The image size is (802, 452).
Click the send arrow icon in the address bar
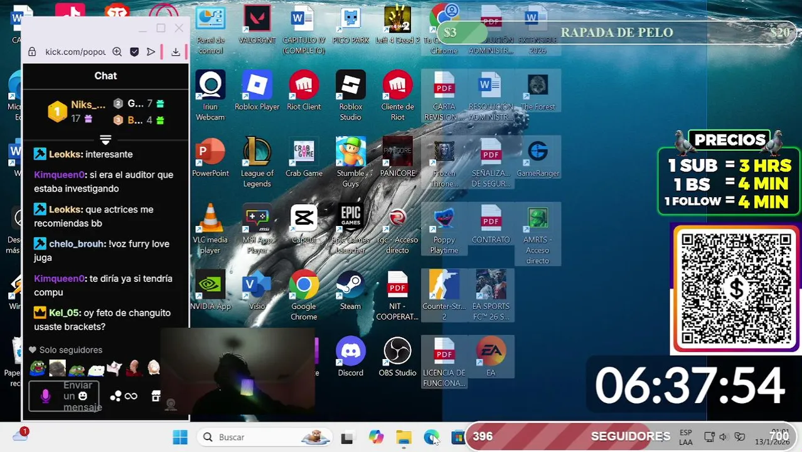[x=151, y=52]
